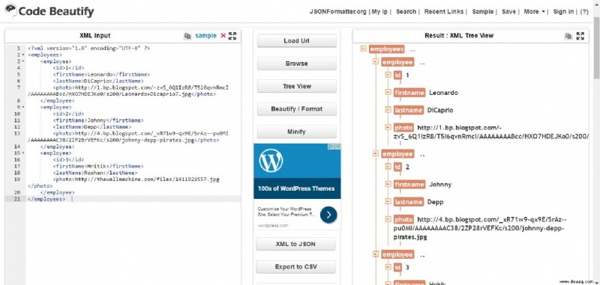Click Save in top navigation
This screenshot has width=600, height=285.
point(508,11)
